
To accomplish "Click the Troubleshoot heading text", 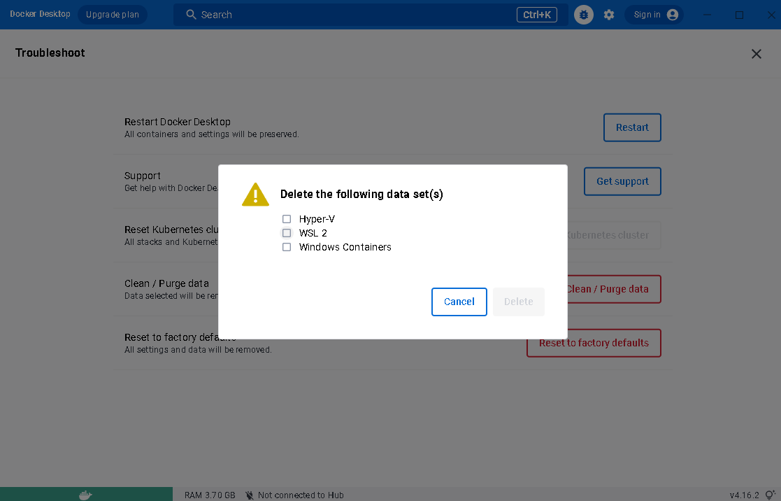I will (50, 53).
